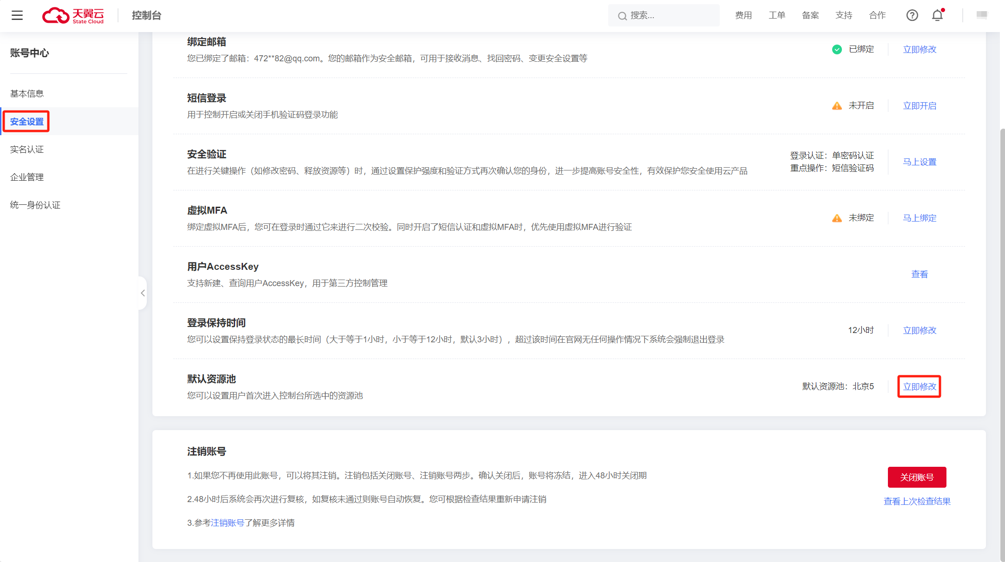Click the 虚拟MFA section title
This screenshot has height=562, width=1005.
207,210
